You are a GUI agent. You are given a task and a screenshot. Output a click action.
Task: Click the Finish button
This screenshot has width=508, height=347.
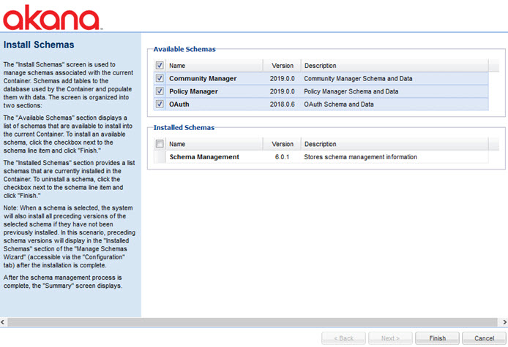[438, 338]
